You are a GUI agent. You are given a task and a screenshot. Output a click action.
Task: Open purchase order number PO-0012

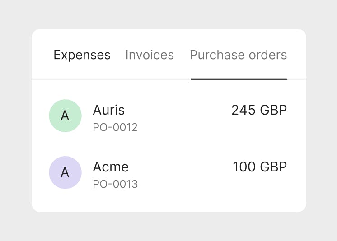pyautogui.click(x=115, y=128)
